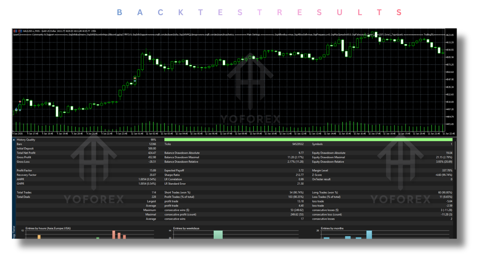The width and height of the screenshot is (484, 272).
Task: Select Long Trades (won %) value 60 (90.00%)
Action: coord(445,193)
